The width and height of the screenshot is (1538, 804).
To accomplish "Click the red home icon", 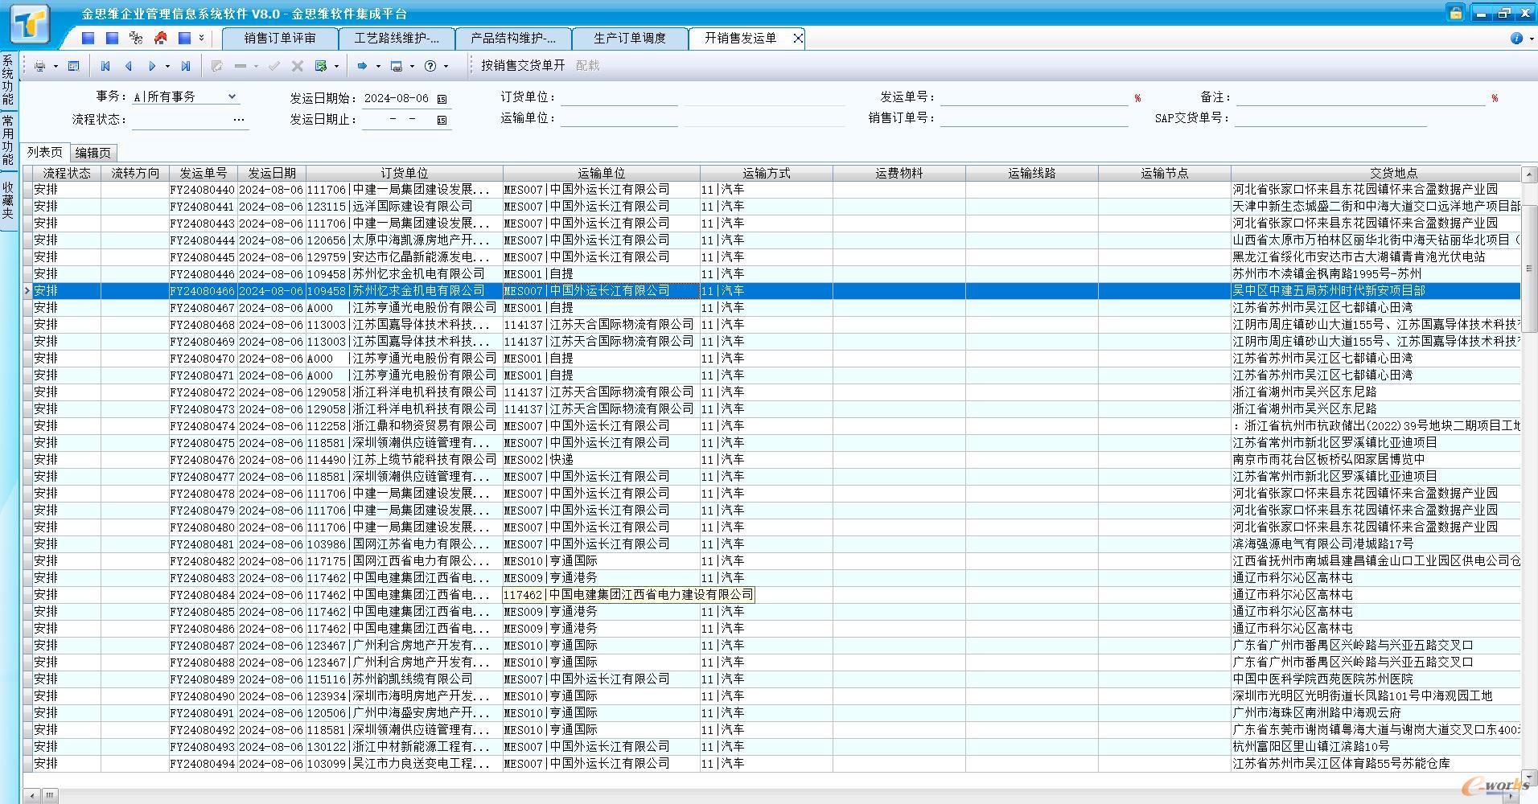I will pyautogui.click(x=161, y=38).
